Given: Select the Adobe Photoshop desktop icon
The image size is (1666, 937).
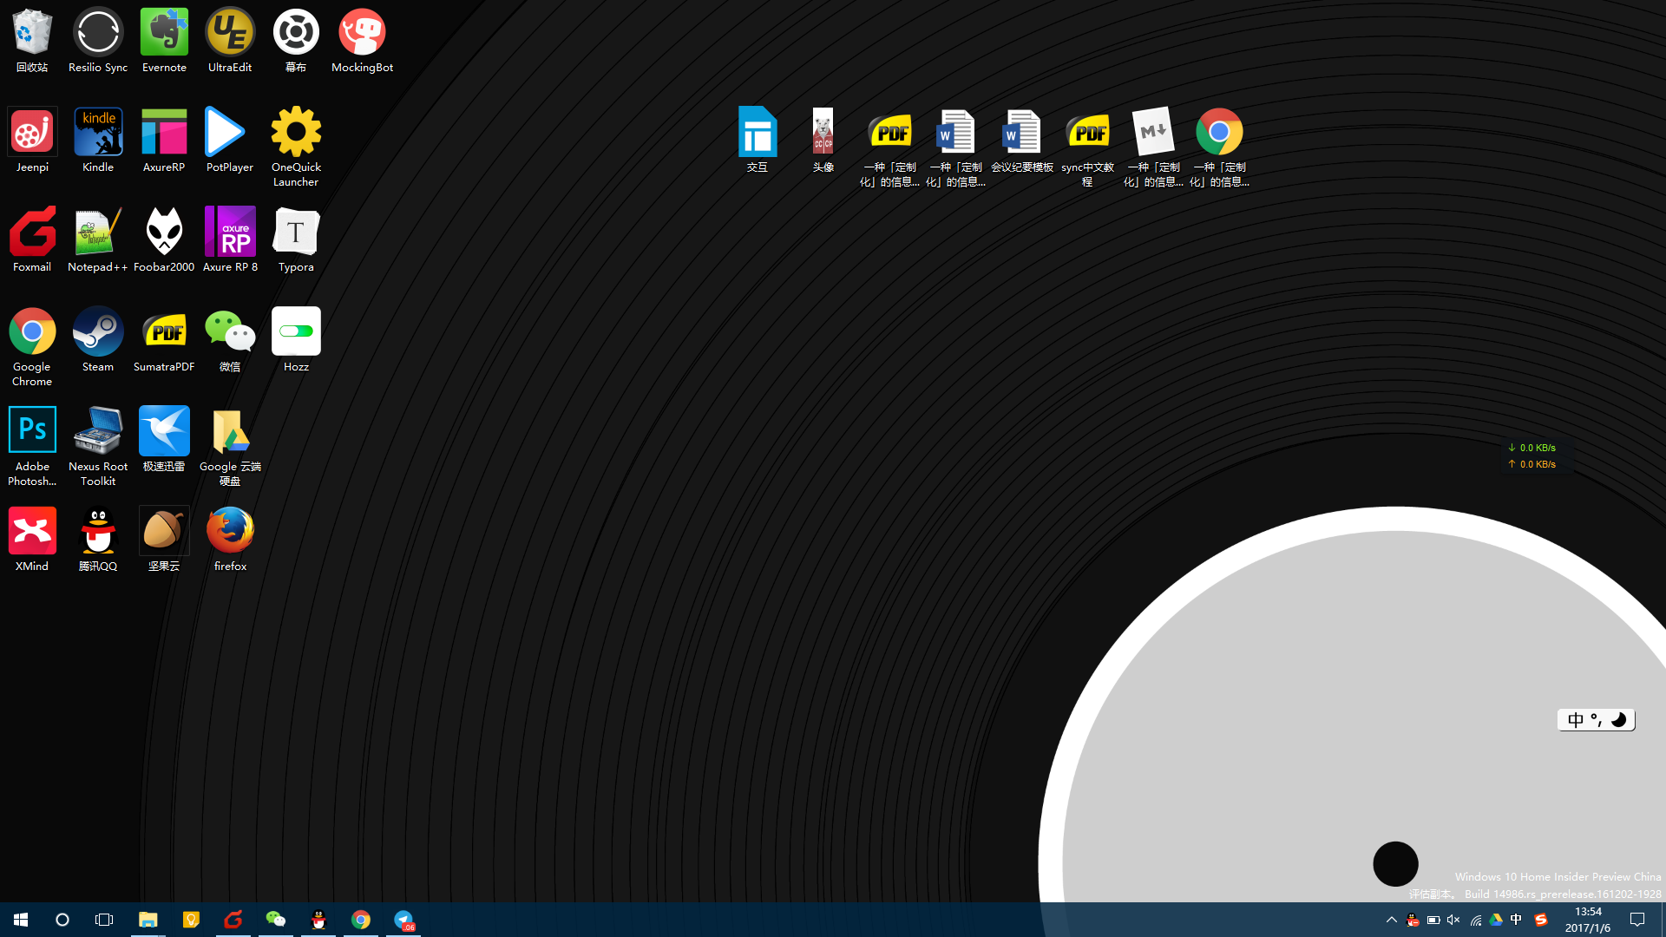Looking at the screenshot, I should click(x=32, y=447).
